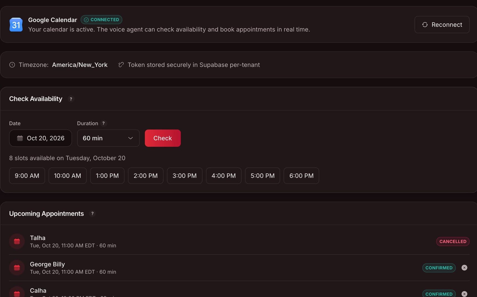
Task: Click the CANCELLED badge on Talha's appointment
Action: 453,241
